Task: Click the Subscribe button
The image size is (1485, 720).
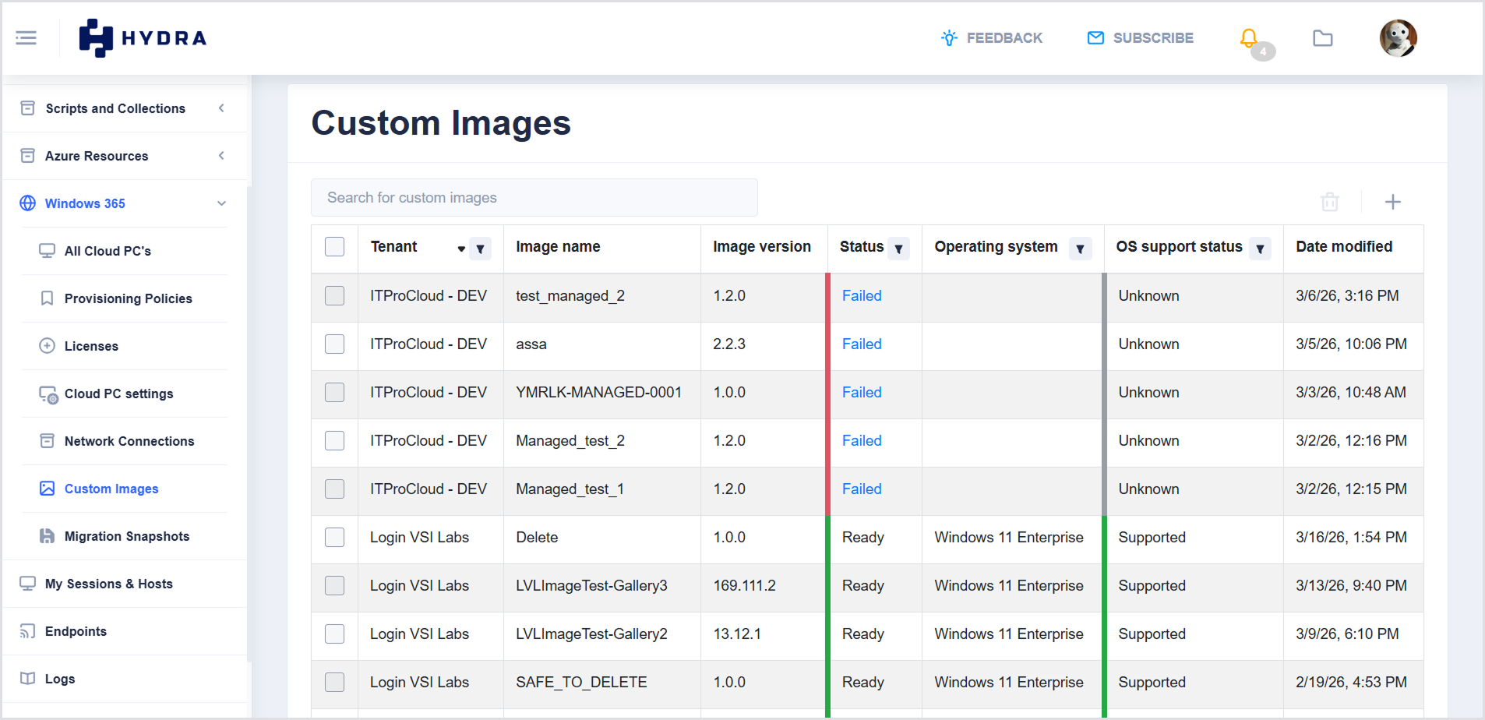Action: (x=1140, y=38)
